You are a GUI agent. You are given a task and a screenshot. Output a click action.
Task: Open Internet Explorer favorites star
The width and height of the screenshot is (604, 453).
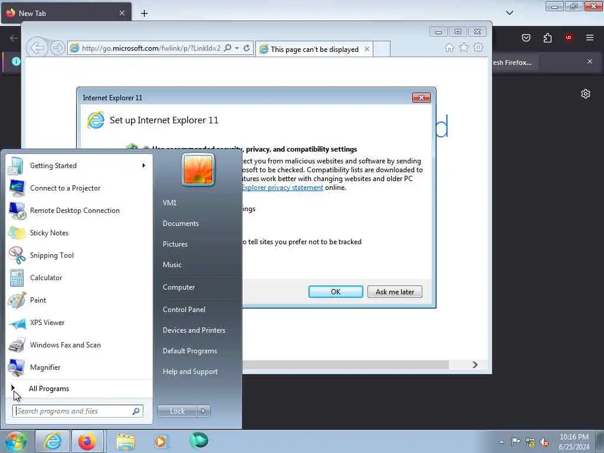pyautogui.click(x=464, y=48)
